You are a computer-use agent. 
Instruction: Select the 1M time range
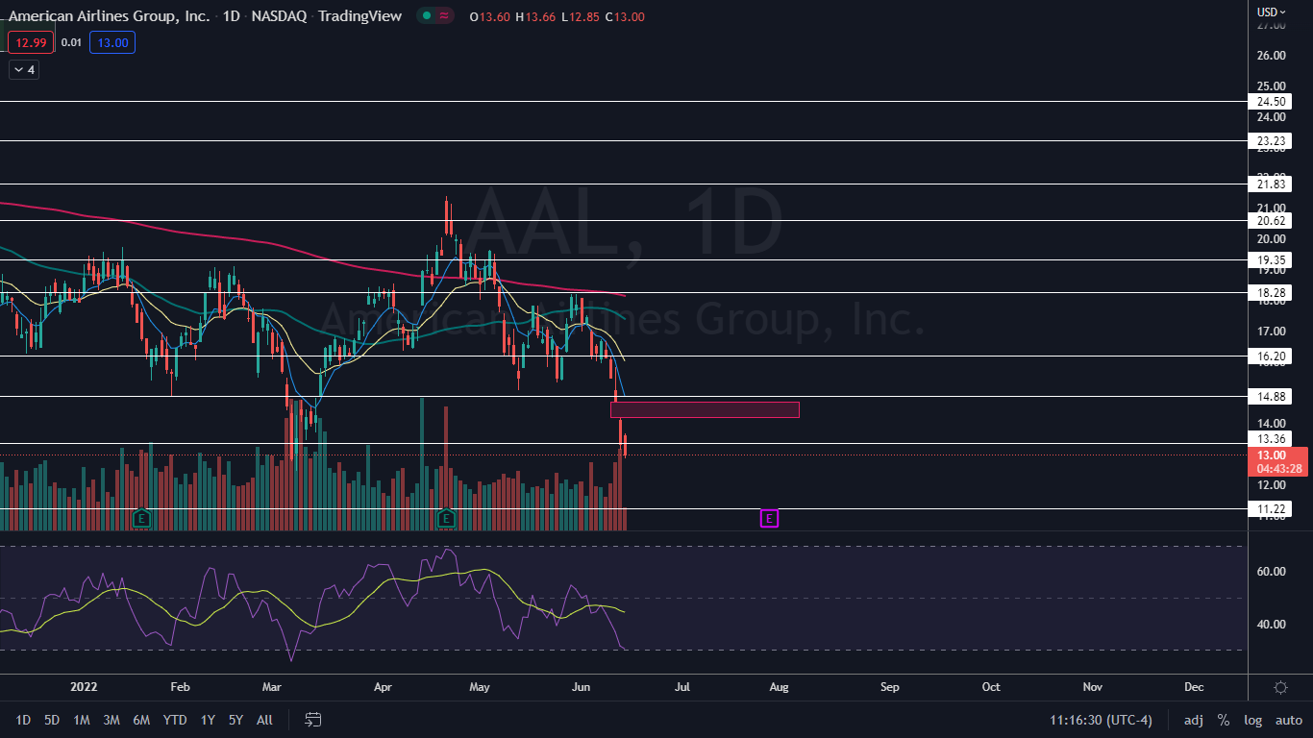[x=82, y=720]
